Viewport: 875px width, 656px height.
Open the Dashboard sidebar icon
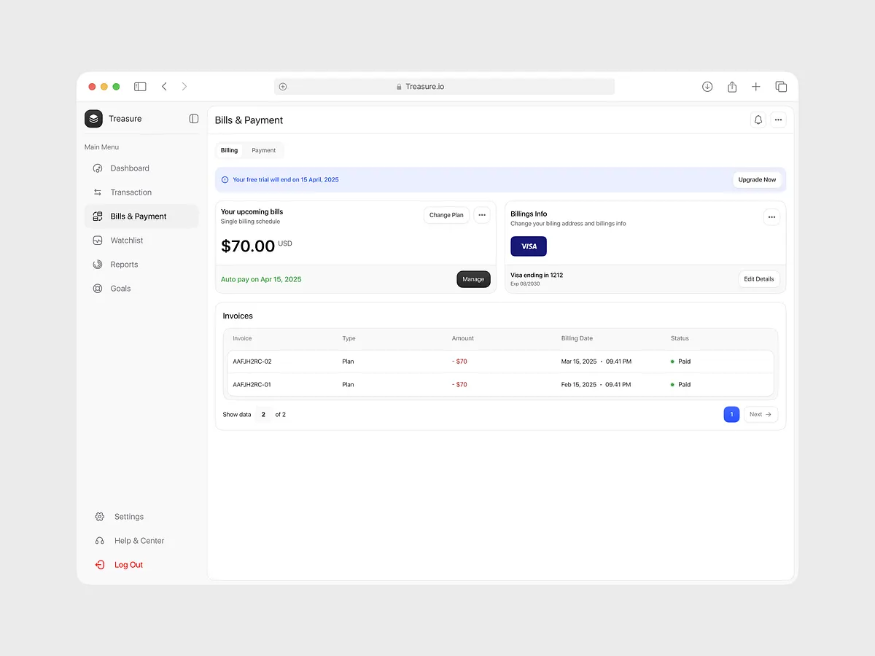click(98, 168)
